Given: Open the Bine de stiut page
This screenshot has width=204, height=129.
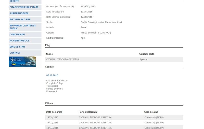Looking at the screenshot, I should [x=17, y=47].
